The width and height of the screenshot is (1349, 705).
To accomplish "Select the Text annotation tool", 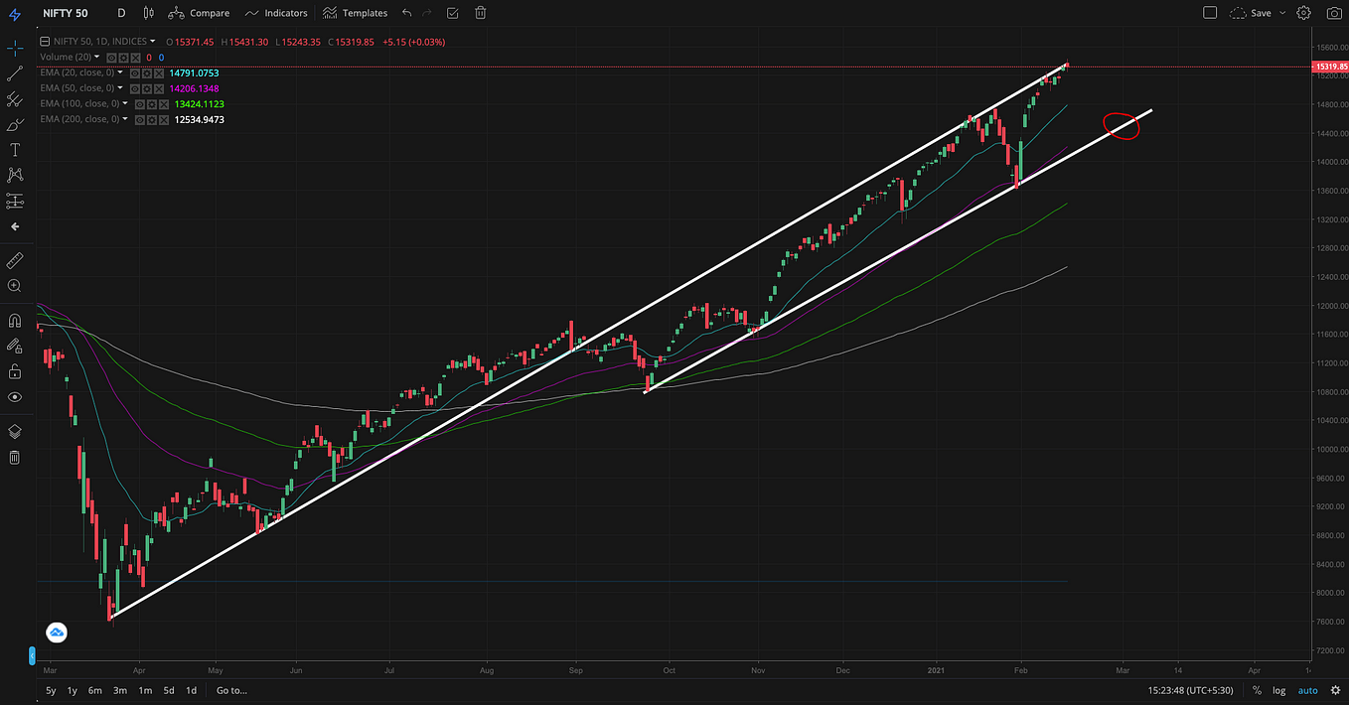I will click(x=15, y=150).
